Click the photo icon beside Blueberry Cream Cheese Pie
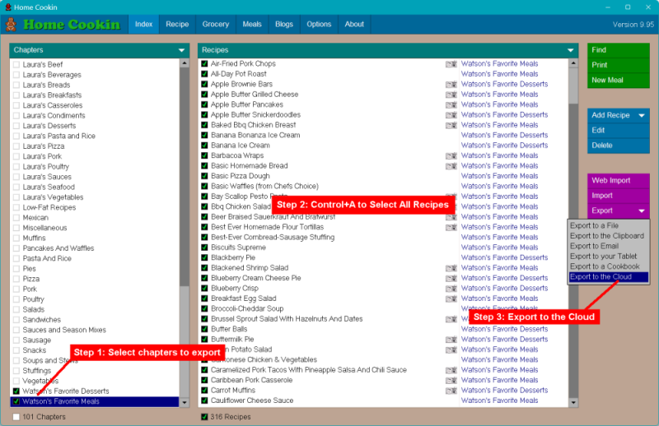The image size is (659, 426). tap(451, 278)
